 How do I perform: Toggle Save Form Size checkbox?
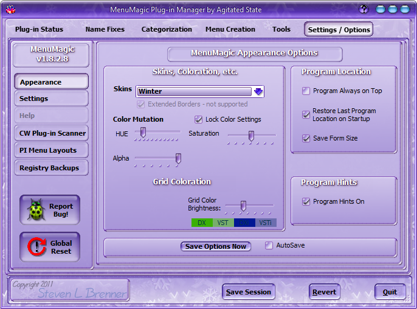[x=306, y=138]
